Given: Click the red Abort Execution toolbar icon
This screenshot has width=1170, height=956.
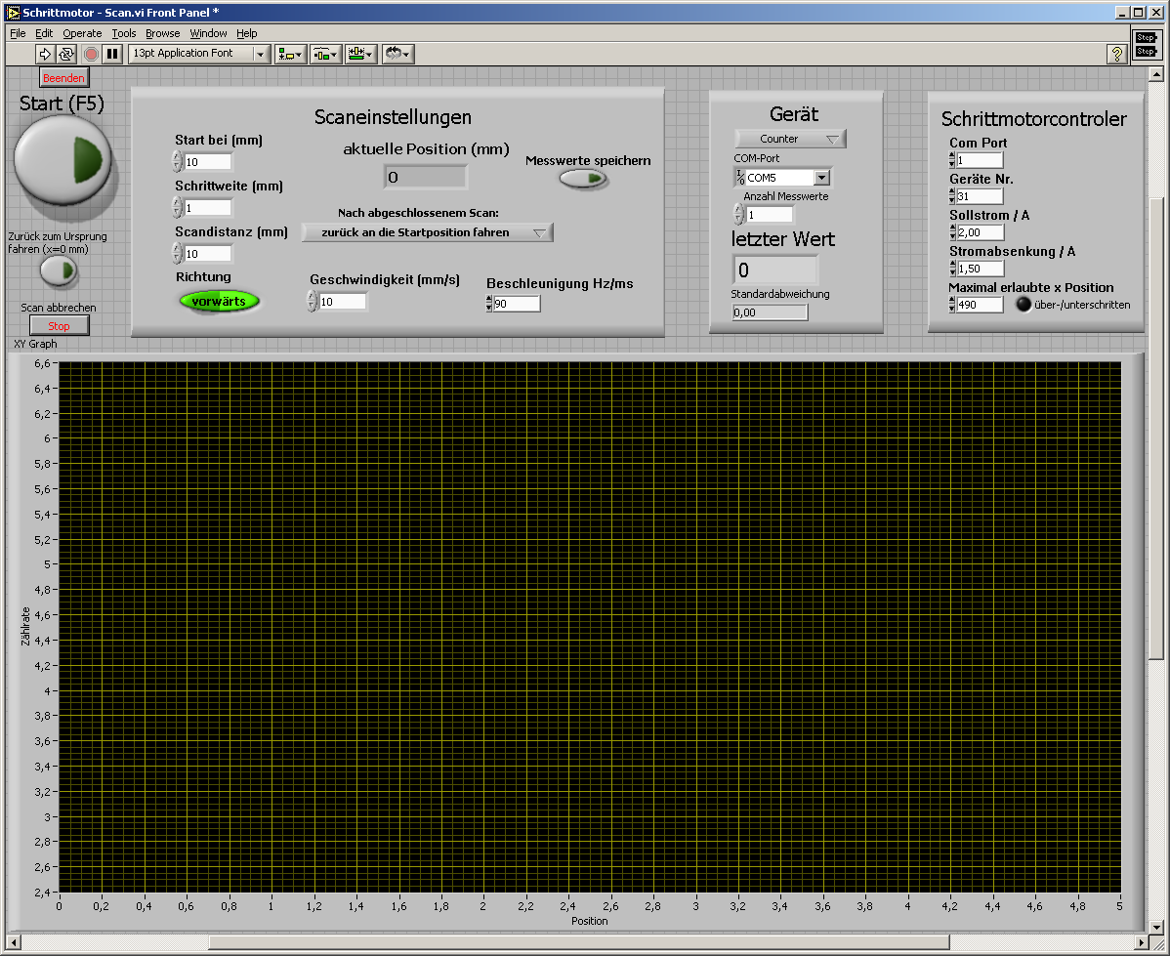Looking at the screenshot, I should [91, 54].
